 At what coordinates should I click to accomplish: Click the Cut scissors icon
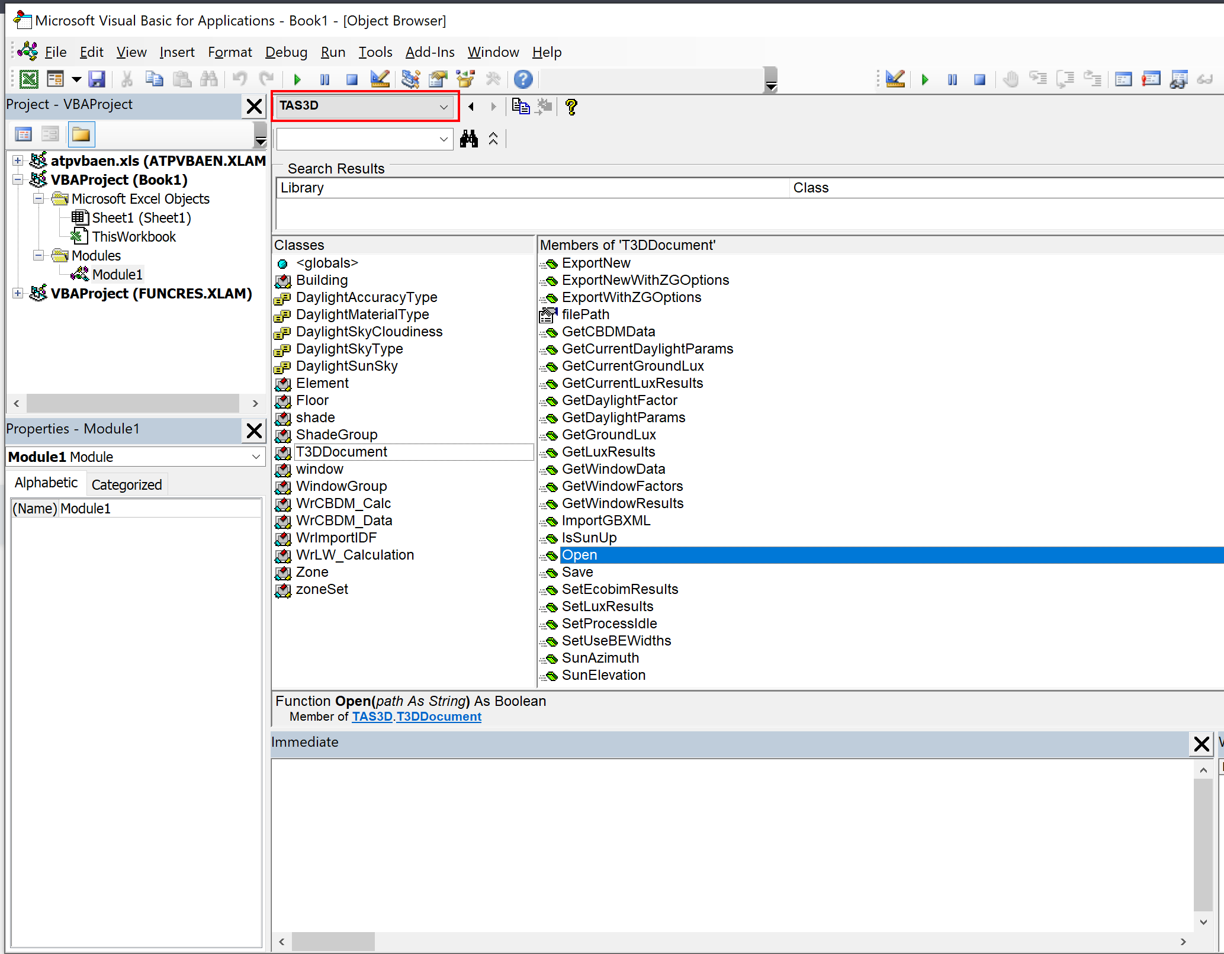[x=127, y=79]
